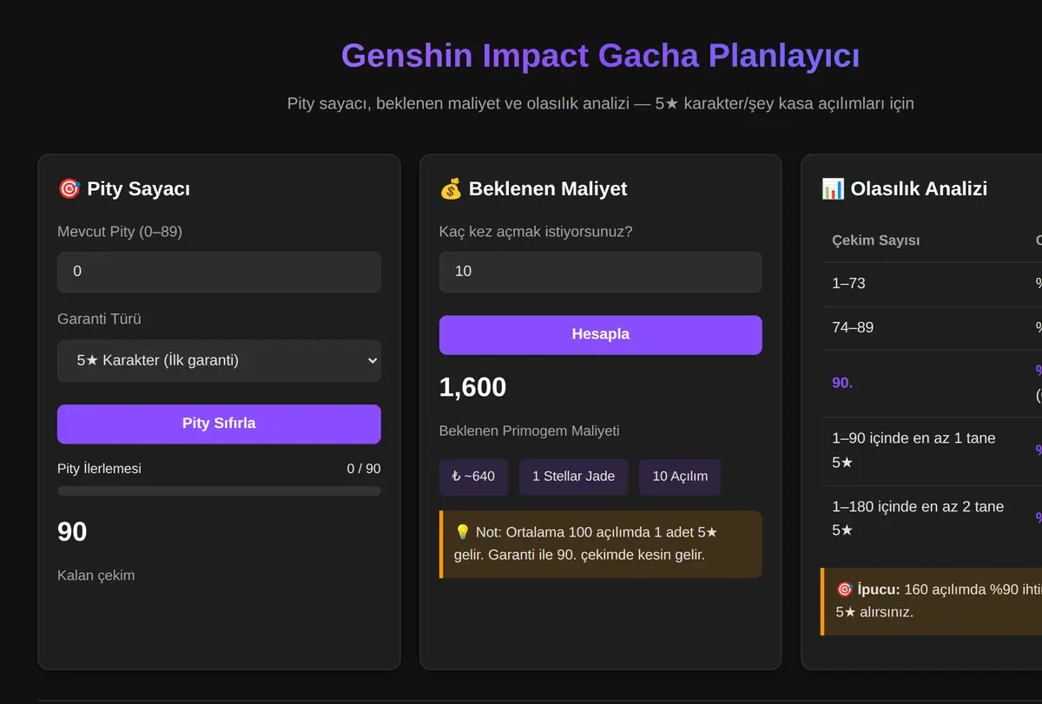Viewport: 1042px width, 704px height.
Task: Click the 1 Stellar Jade badge
Action: (x=573, y=477)
